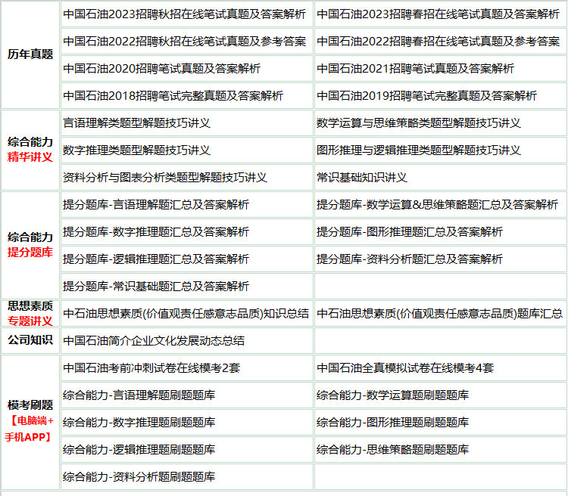568x496 pixels.
Task: Choose 提分题库-常识基础题汇总及答案解析
Action: (x=156, y=286)
